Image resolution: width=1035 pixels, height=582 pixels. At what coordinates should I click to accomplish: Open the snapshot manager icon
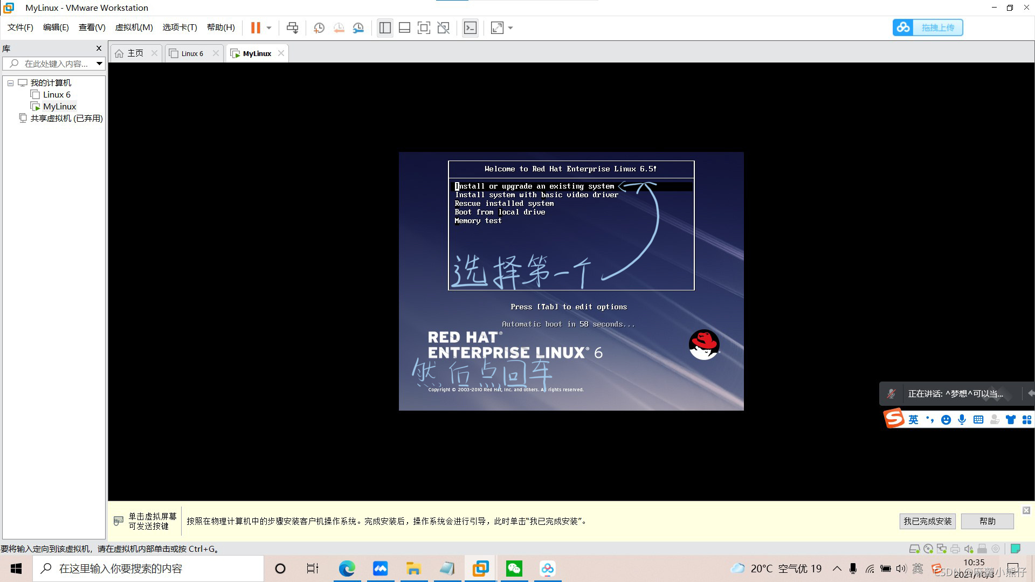coord(358,27)
